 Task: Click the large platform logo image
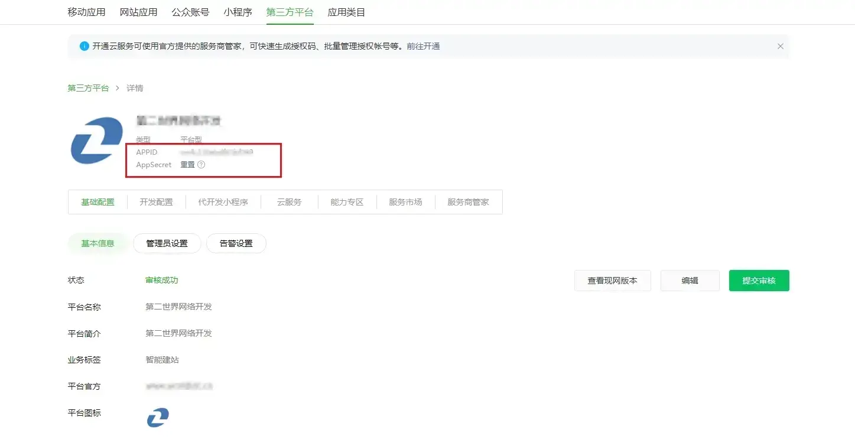96,140
